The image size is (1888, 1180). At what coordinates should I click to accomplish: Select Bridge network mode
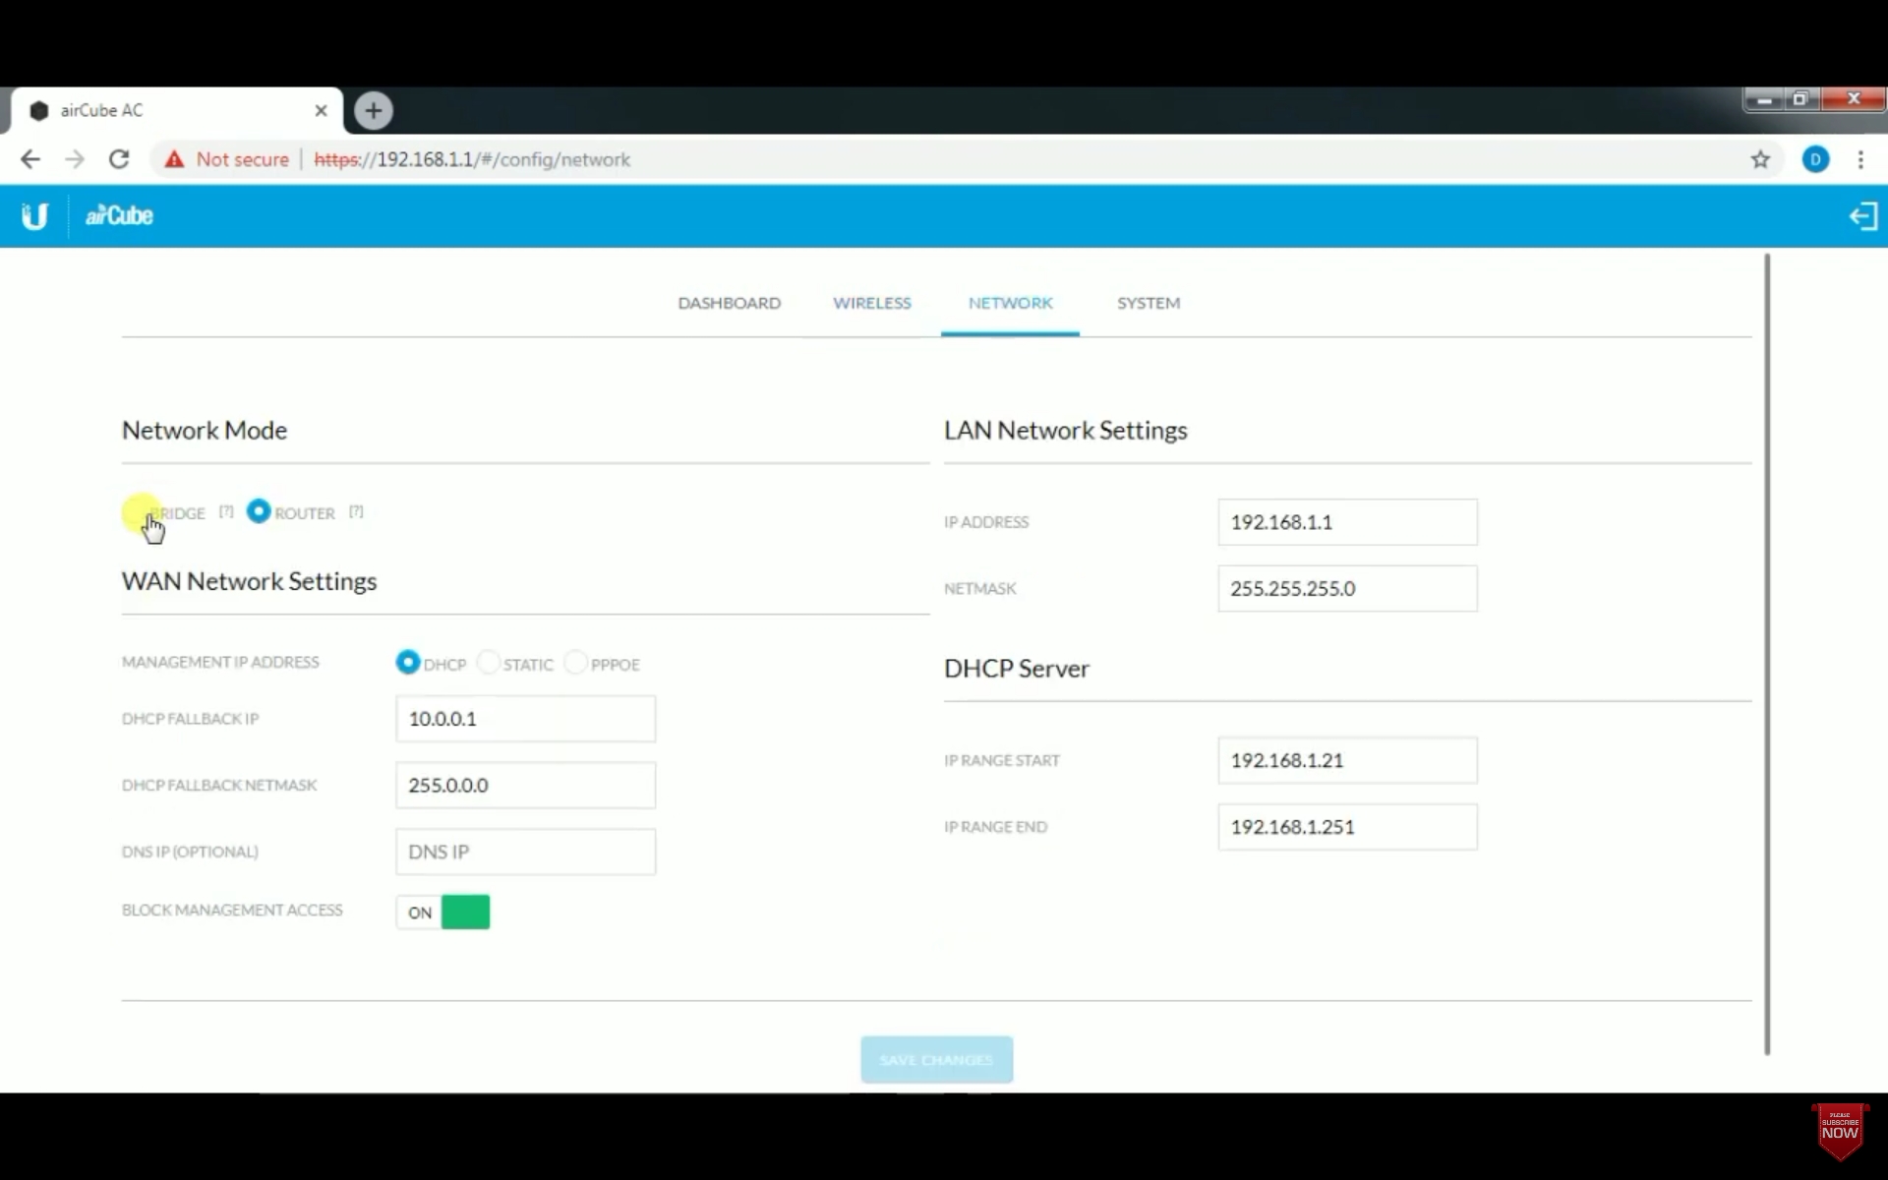[x=140, y=512]
